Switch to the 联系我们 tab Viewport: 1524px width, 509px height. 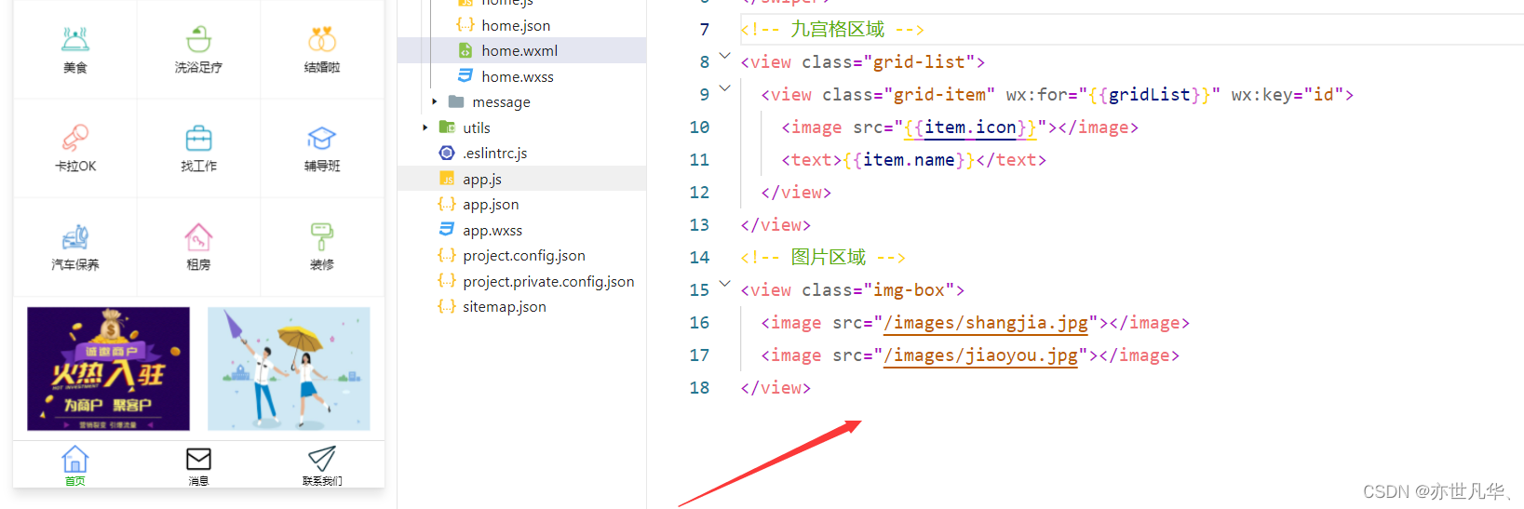(x=322, y=465)
